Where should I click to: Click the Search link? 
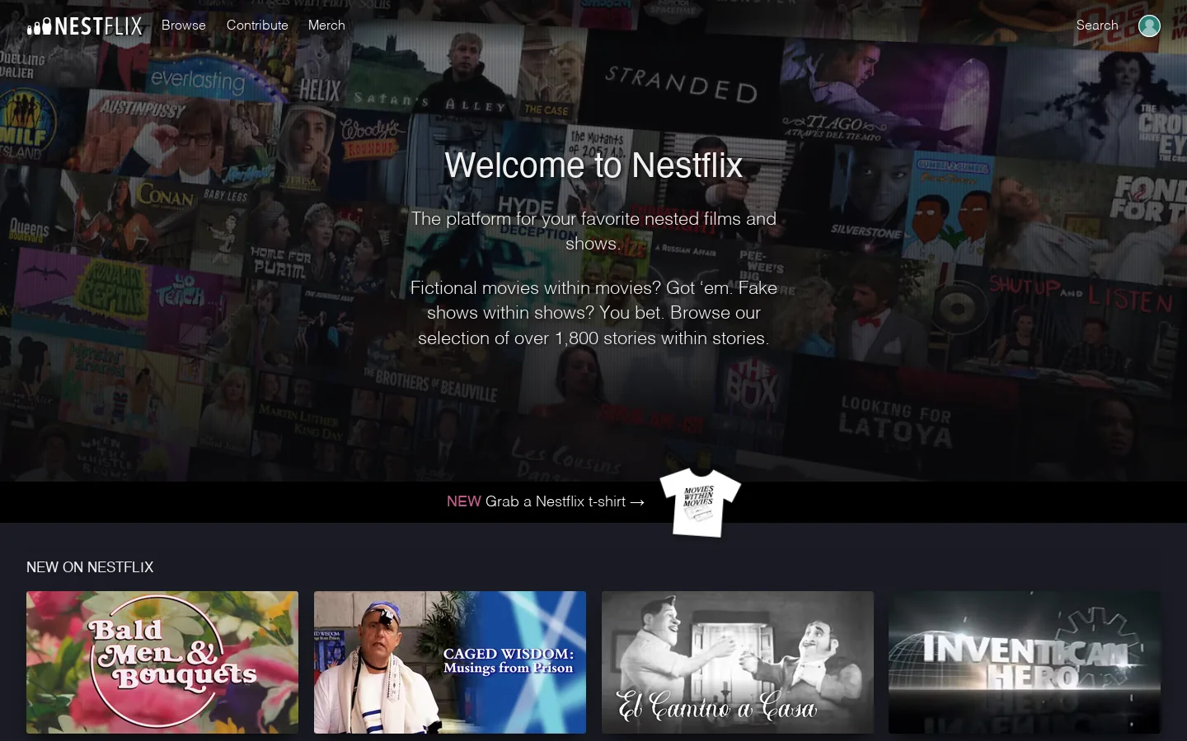tap(1097, 26)
